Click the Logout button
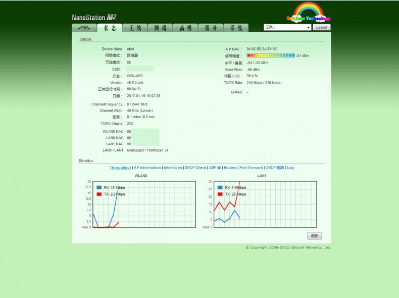 (322, 27)
